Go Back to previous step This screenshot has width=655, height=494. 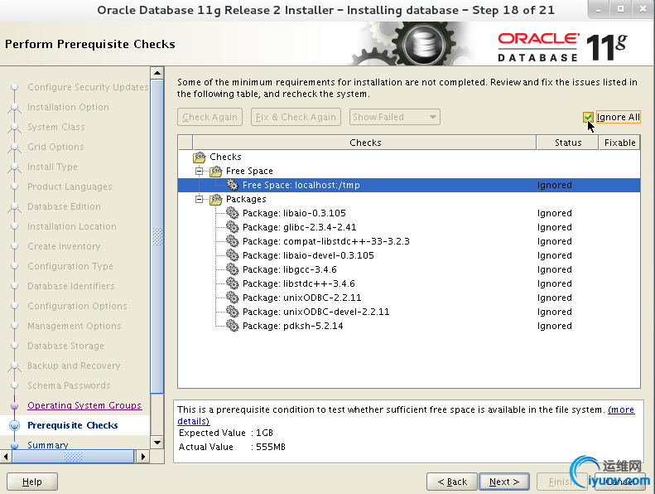pyautogui.click(x=452, y=482)
